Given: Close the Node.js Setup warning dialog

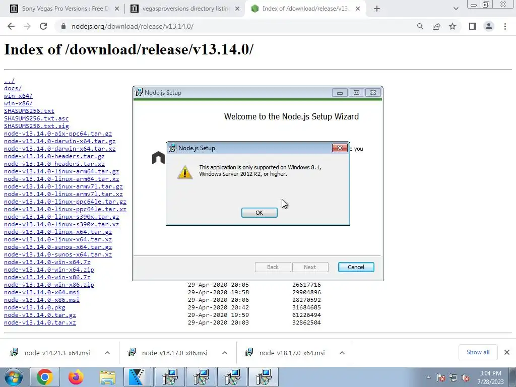Looking at the screenshot, I should point(340,148).
